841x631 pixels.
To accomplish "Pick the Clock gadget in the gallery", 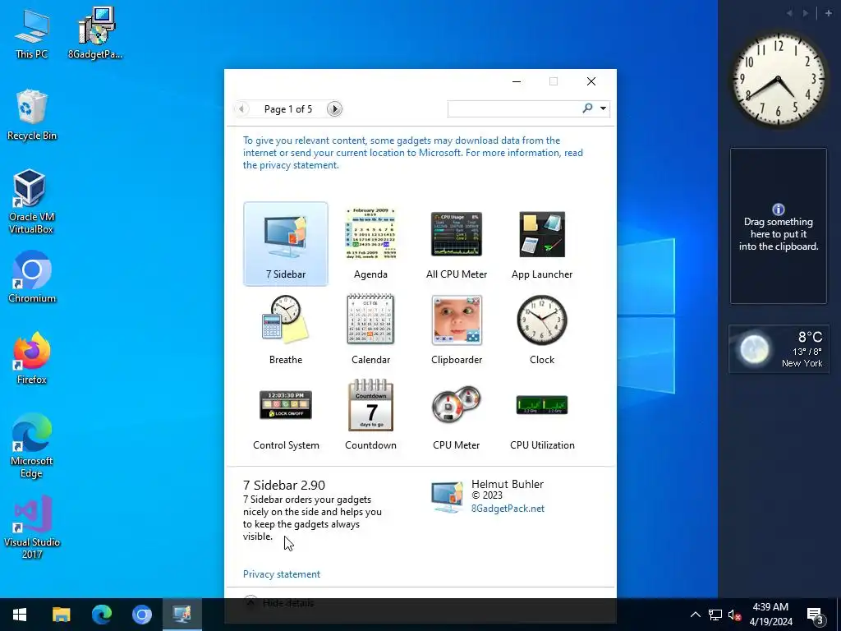I will [542, 329].
